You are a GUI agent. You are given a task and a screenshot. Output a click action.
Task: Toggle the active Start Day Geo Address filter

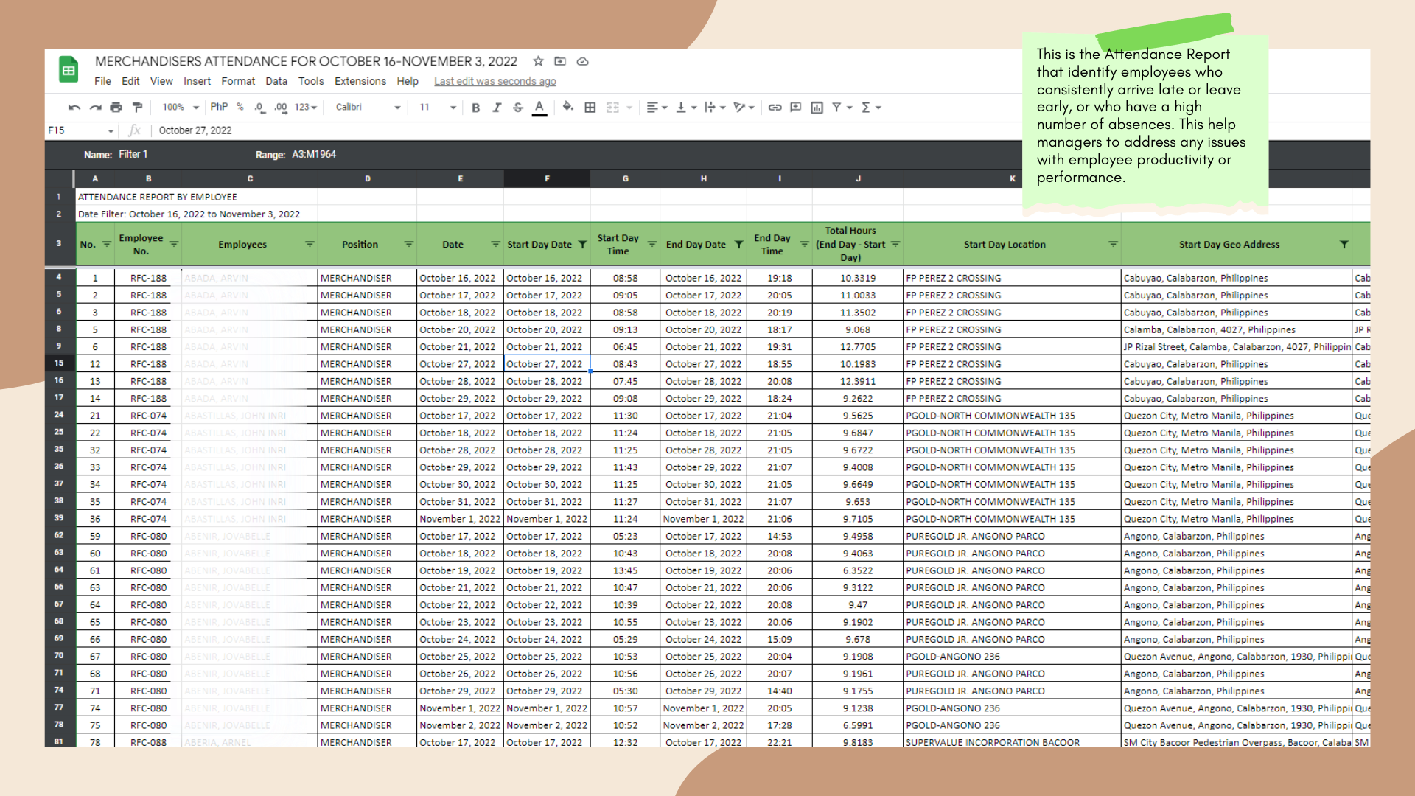point(1344,244)
